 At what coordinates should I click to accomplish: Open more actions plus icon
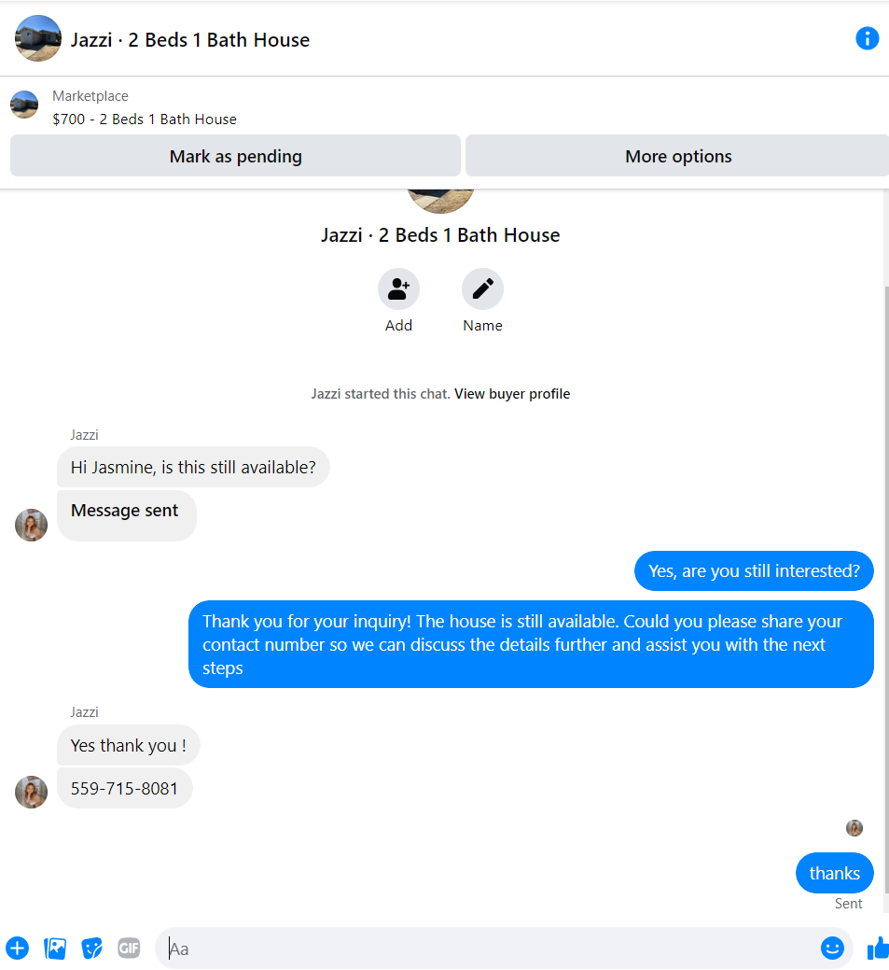pyautogui.click(x=18, y=948)
